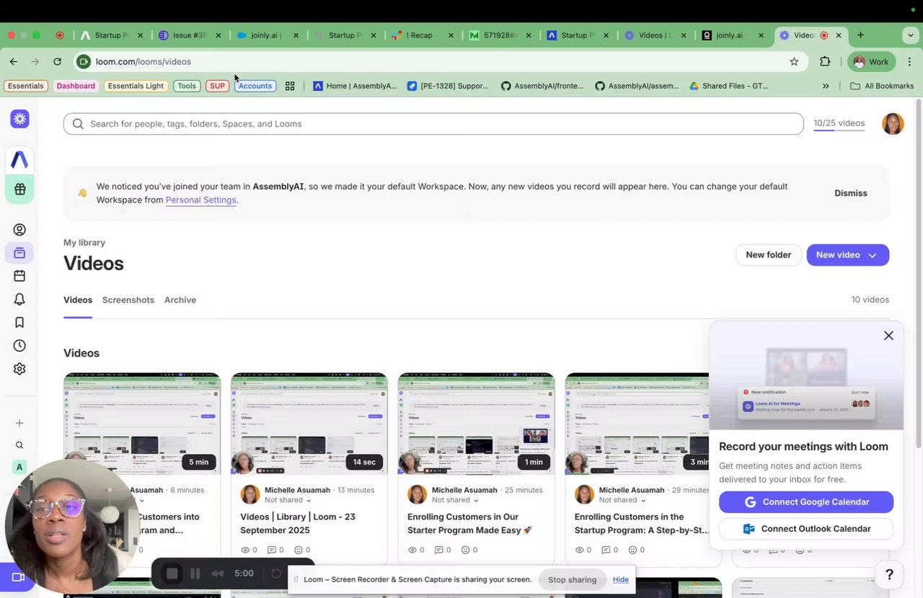Open the Meetings calendar icon in sidebar
The width and height of the screenshot is (923, 598).
click(19, 276)
